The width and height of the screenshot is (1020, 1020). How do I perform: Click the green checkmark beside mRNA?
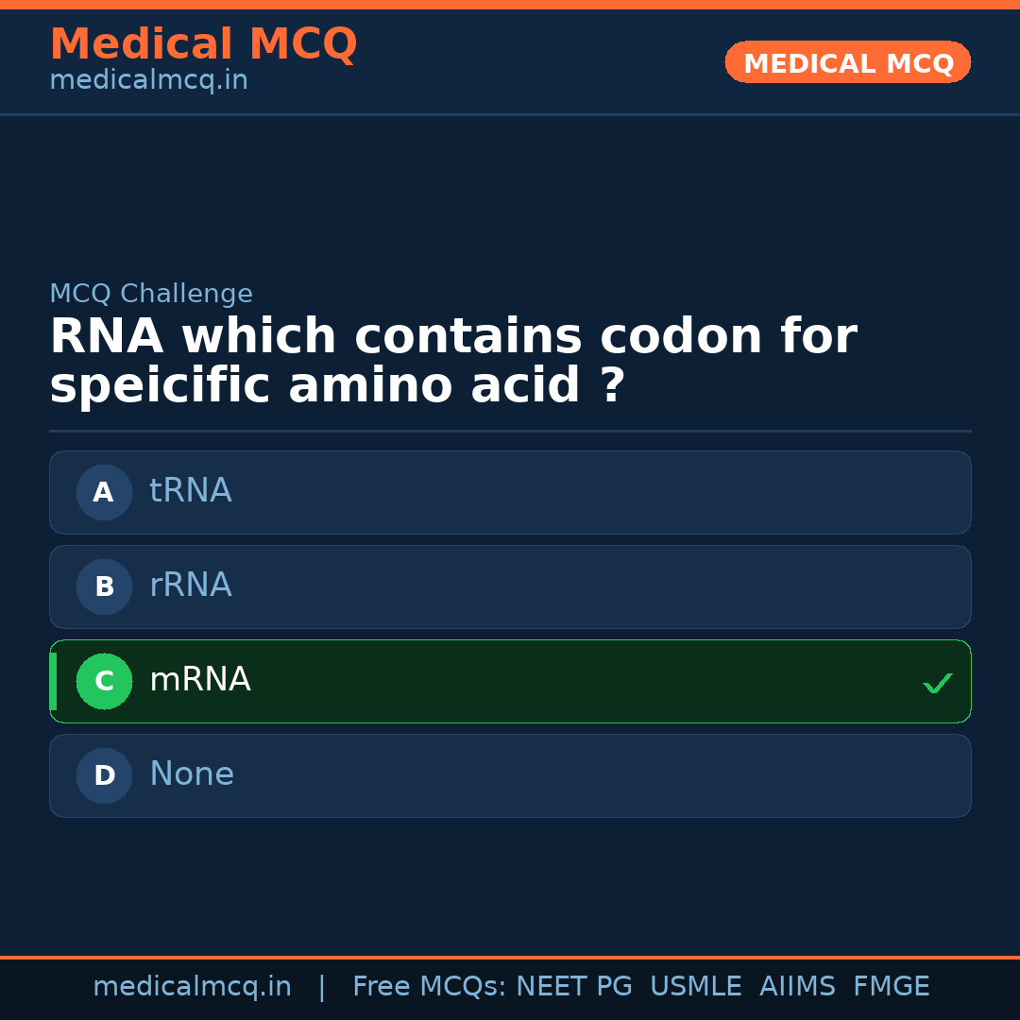point(937,683)
